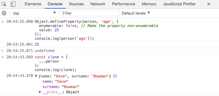The height and width of the screenshot is (96, 219).
Task: Open the Network tab
Action: click(98, 4)
